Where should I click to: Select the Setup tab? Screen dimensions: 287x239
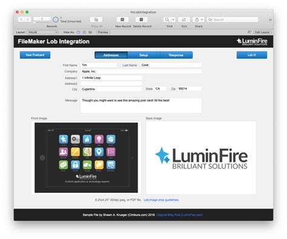point(143,55)
